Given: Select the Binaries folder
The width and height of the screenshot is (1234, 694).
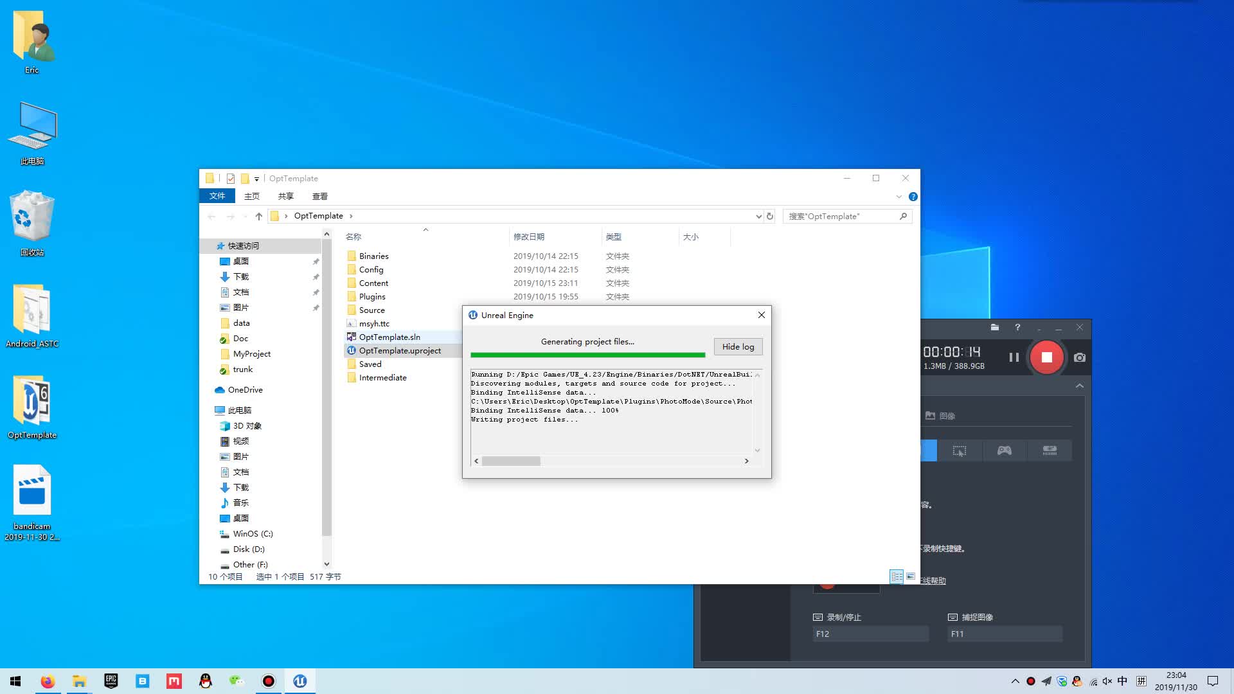Looking at the screenshot, I should (x=374, y=256).
